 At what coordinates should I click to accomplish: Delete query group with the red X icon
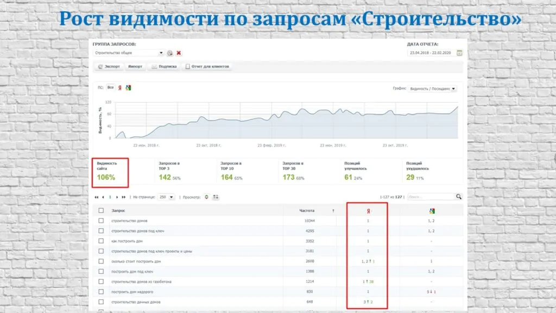pyautogui.click(x=179, y=53)
